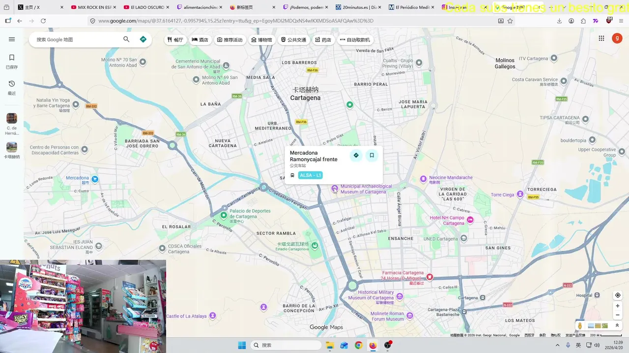Click the Castle of La Atalaya marker

point(212,316)
